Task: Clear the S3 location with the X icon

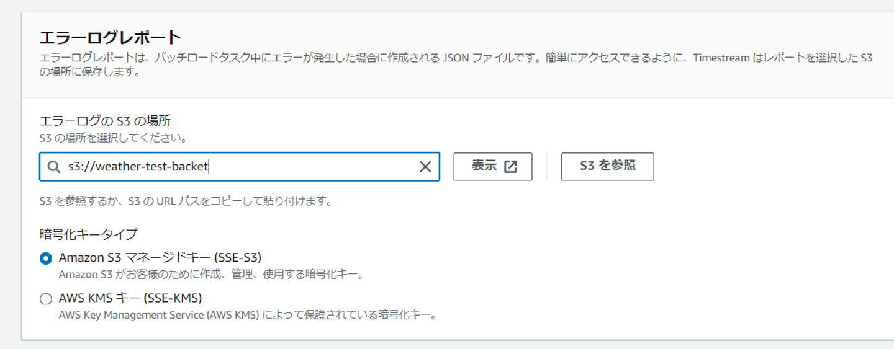Action: 425,167
